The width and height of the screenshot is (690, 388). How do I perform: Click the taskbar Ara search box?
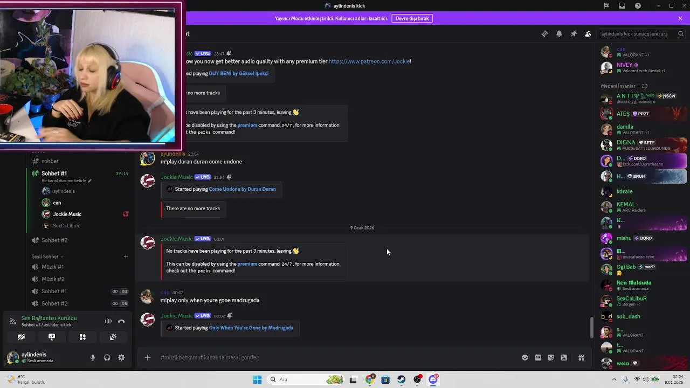[306, 379]
